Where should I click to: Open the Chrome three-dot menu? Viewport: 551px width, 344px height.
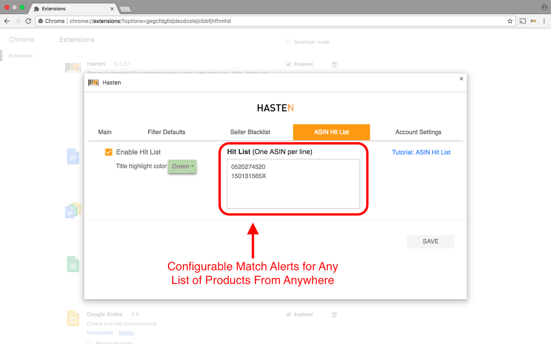click(x=544, y=21)
